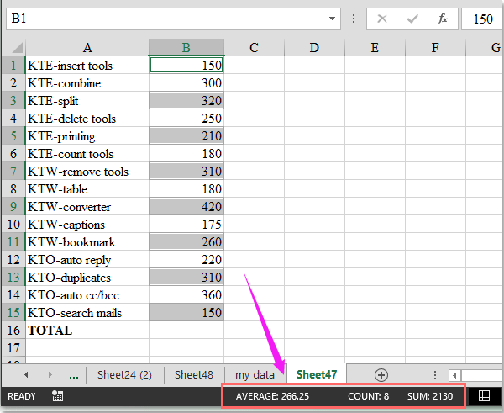Click the macro recording icon in status bar
Screen dimensions: 504x413
[x=57, y=396]
